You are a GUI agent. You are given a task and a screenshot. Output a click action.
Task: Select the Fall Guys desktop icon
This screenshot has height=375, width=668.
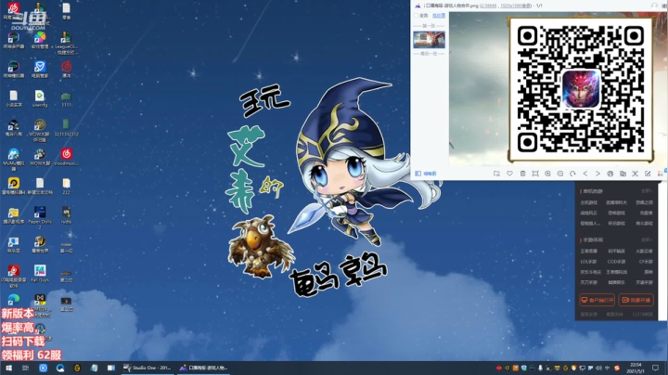pyautogui.click(x=40, y=274)
